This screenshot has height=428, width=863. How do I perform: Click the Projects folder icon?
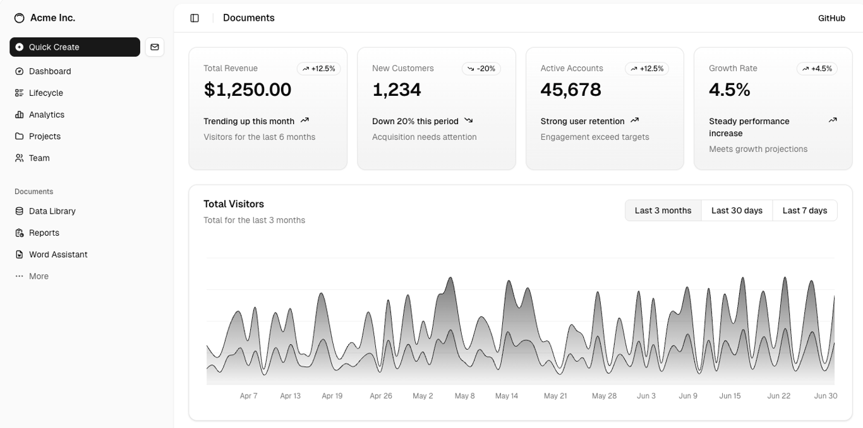click(x=19, y=136)
